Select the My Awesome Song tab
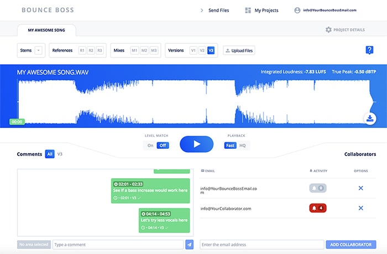 pyautogui.click(x=46, y=30)
